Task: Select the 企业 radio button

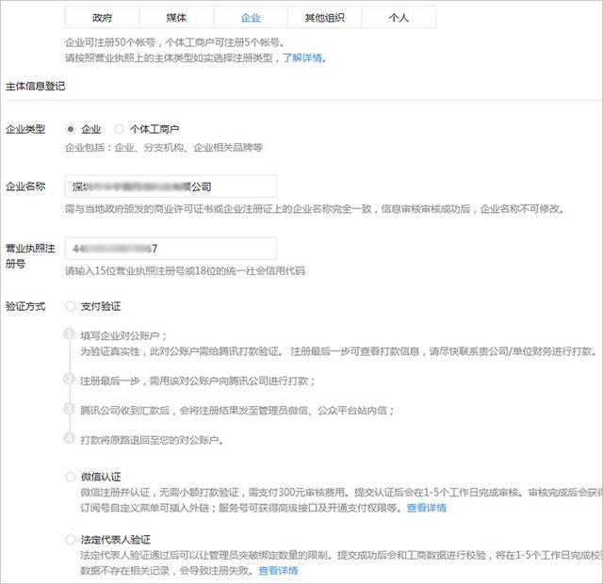Action: click(x=71, y=129)
